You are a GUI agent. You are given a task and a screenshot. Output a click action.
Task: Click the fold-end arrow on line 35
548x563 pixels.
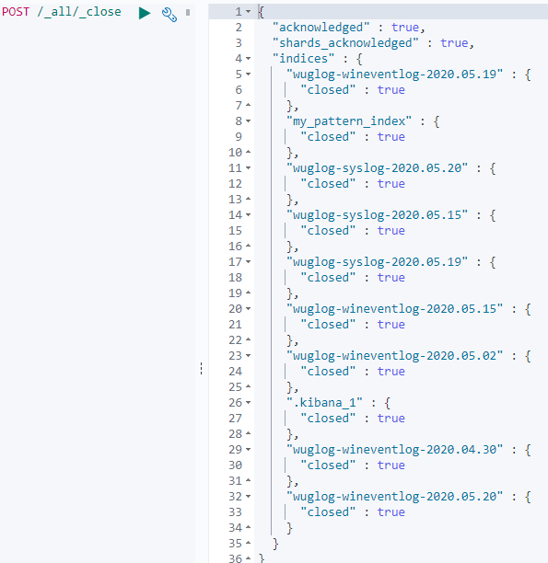pos(248,543)
